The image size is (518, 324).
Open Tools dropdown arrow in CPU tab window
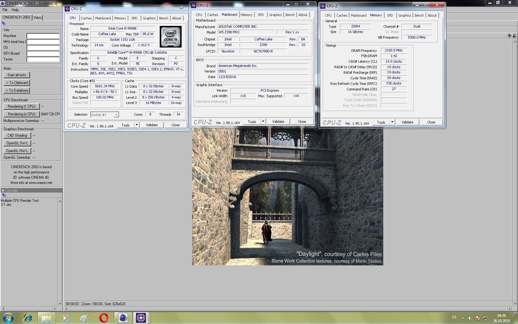137,125
